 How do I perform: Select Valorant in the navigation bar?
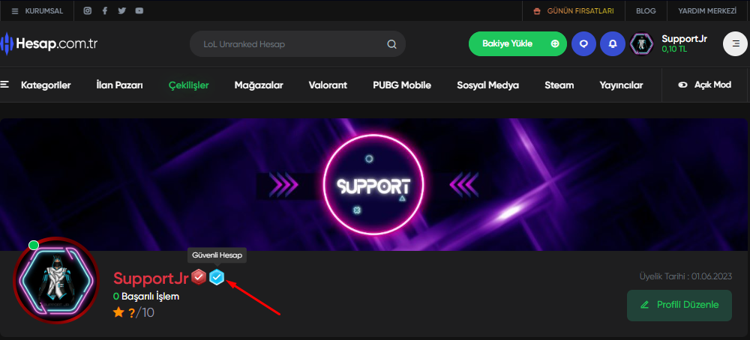(x=328, y=85)
